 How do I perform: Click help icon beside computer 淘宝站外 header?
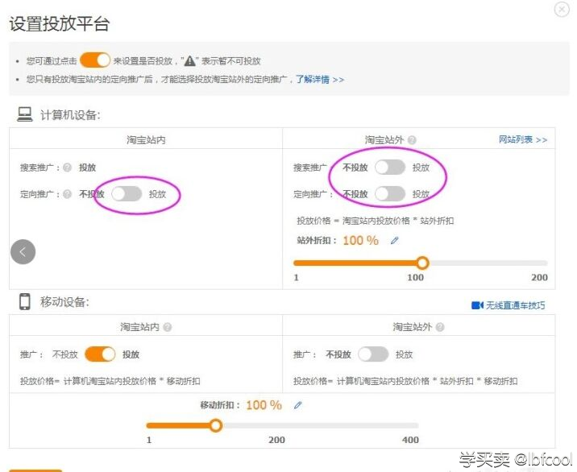click(x=412, y=140)
